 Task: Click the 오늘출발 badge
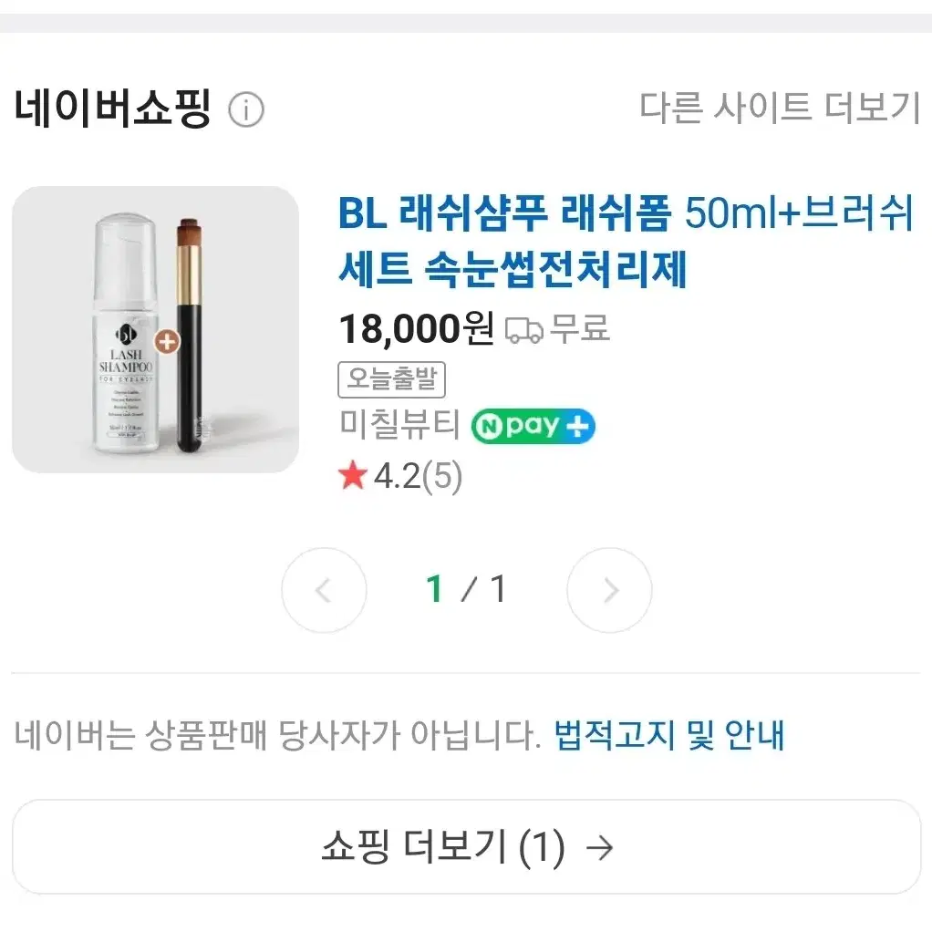391,379
